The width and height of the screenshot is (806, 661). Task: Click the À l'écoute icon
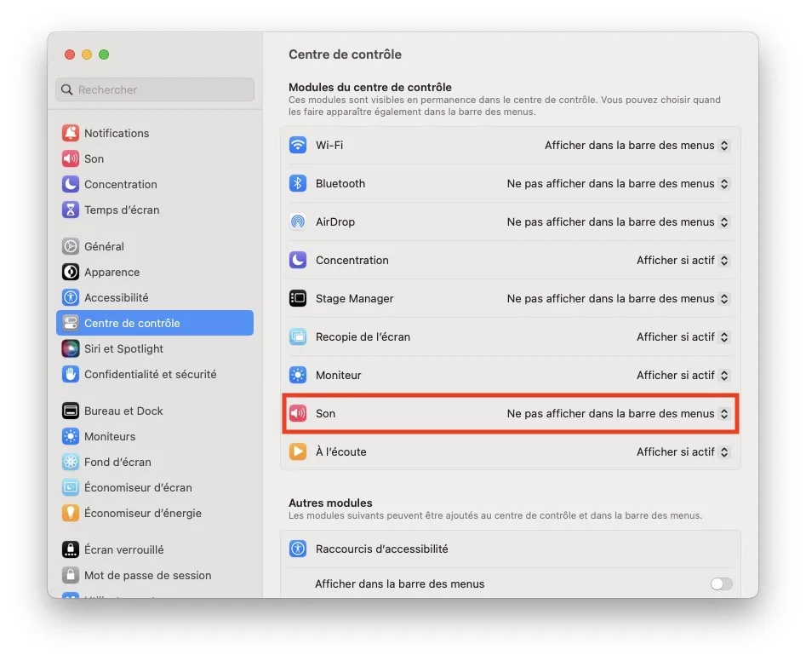point(297,451)
